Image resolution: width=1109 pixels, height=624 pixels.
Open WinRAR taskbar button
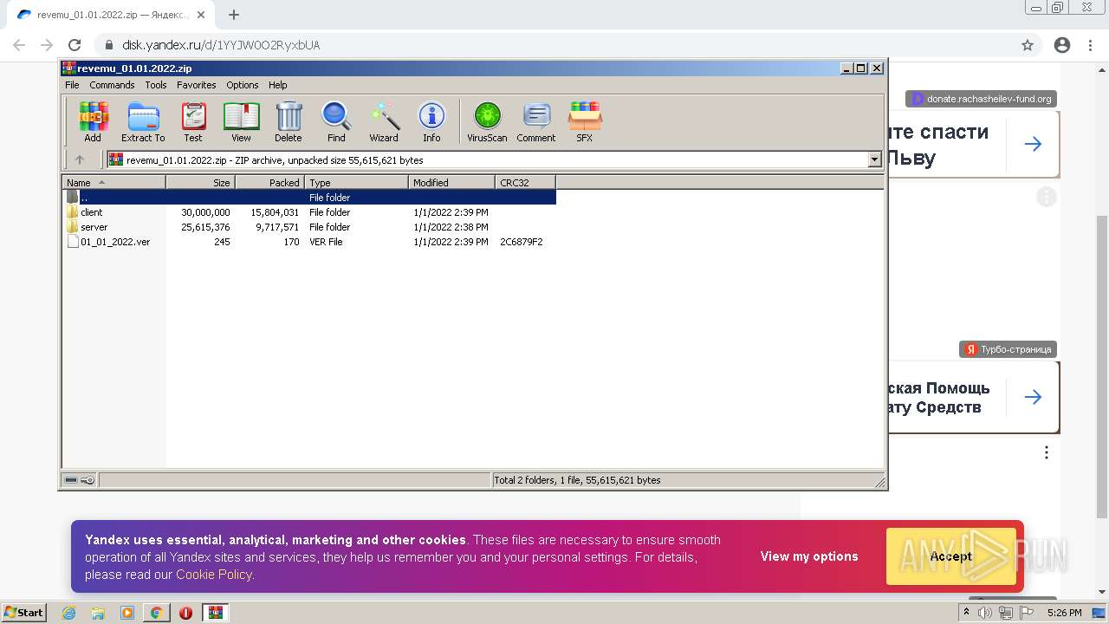click(215, 613)
